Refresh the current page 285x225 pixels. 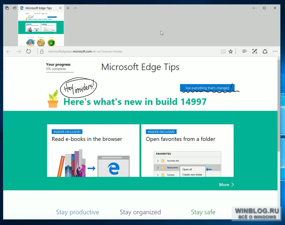tap(28, 52)
